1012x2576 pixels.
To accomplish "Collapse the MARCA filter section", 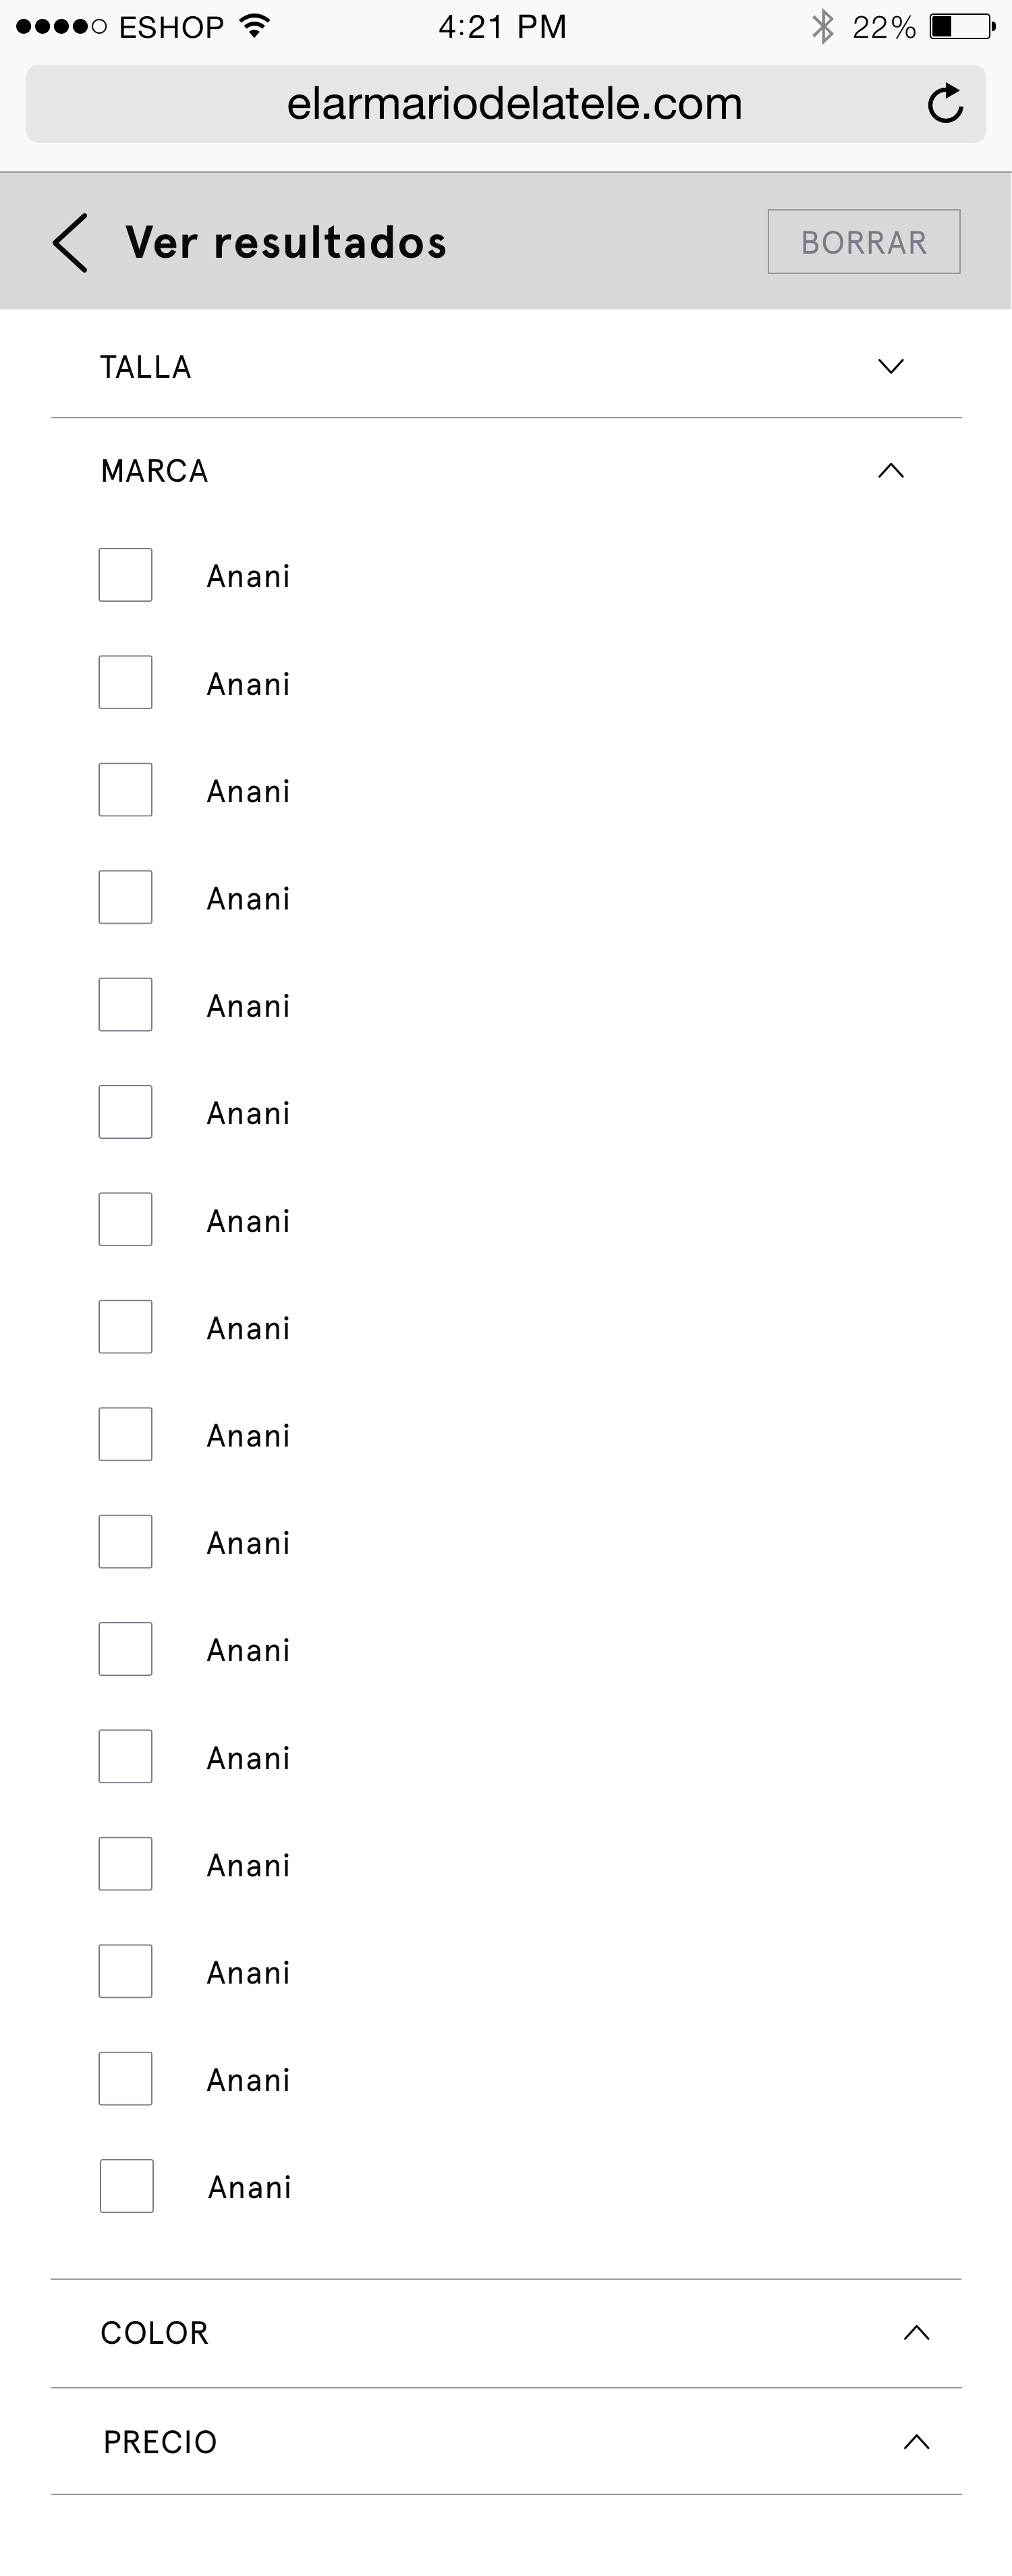I will coord(890,471).
